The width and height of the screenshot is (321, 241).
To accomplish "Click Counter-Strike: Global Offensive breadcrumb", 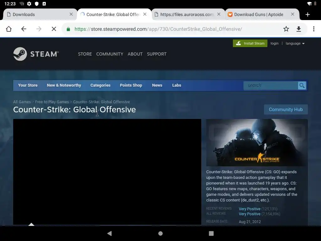I will pos(101,102).
